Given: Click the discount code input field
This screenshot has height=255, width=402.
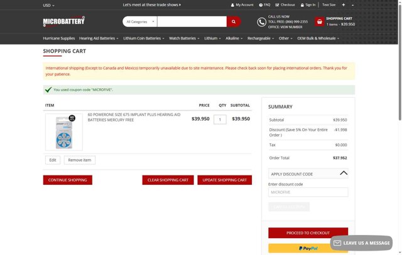Looking at the screenshot, I should pos(308,192).
